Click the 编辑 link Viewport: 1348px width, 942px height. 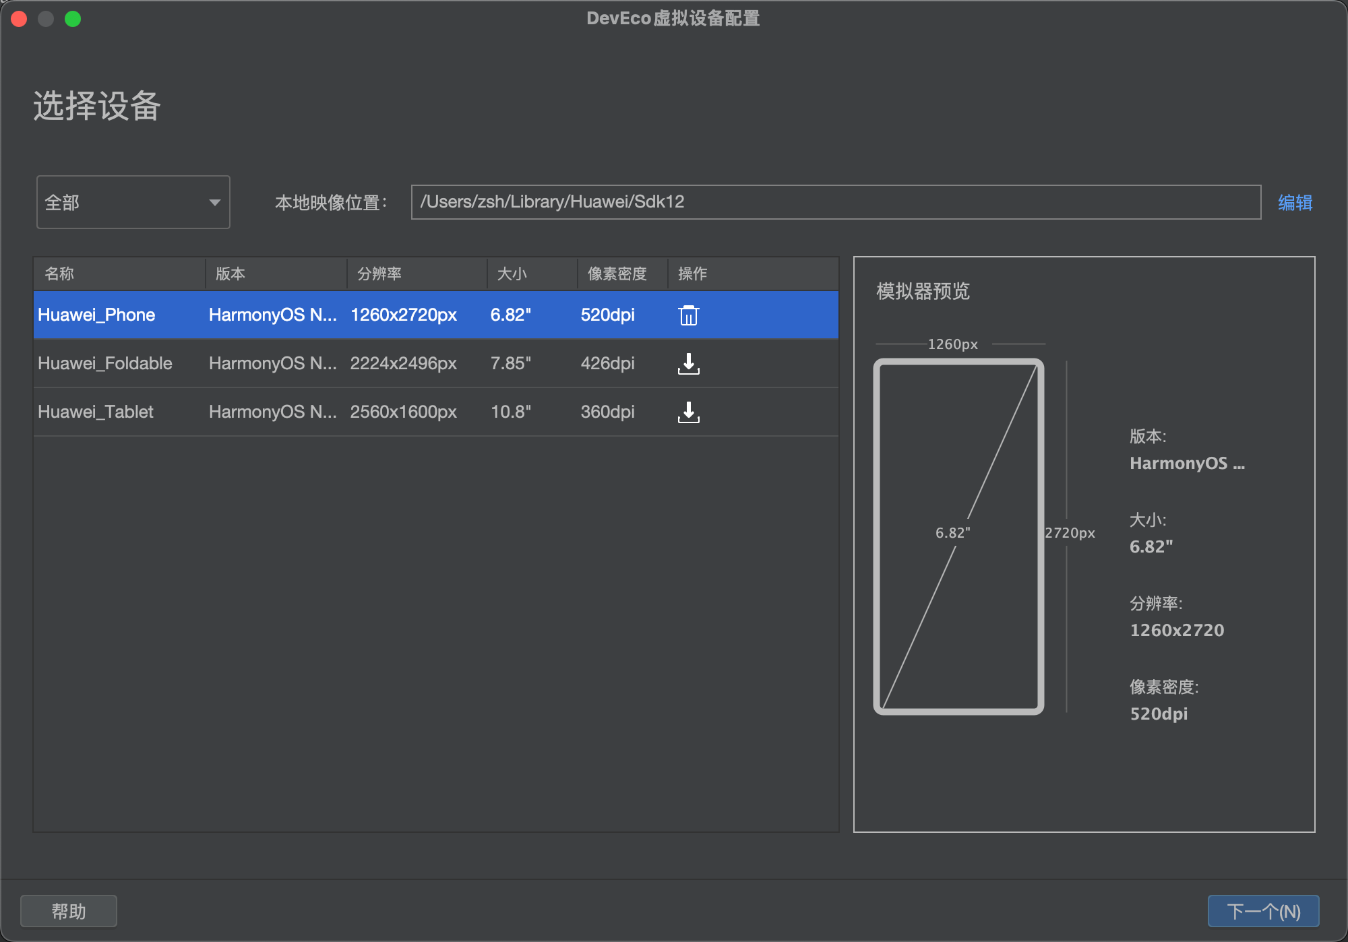pos(1295,202)
